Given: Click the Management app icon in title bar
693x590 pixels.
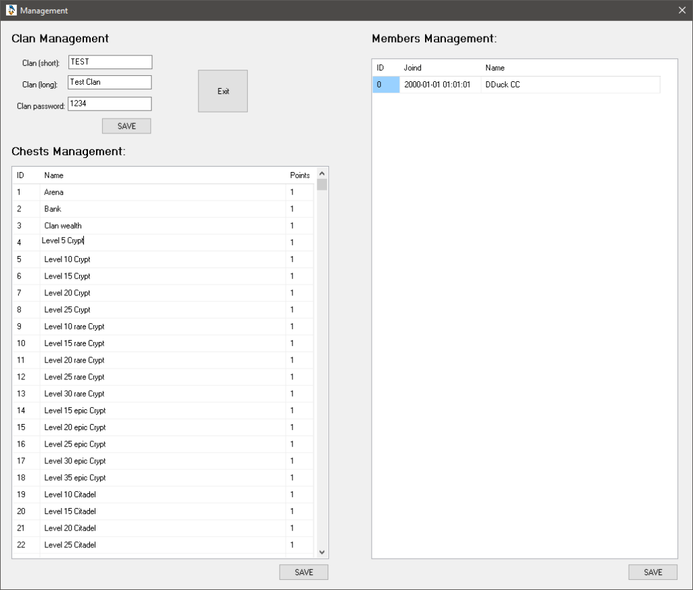Looking at the screenshot, I should (x=10, y=11).
